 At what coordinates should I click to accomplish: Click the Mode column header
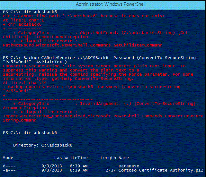tap(8, 158)
